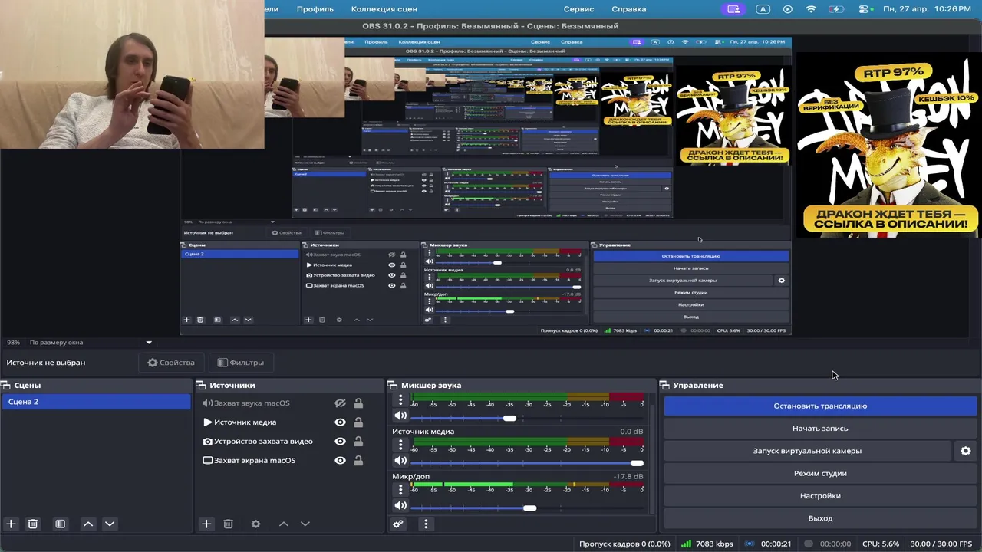Add a new scene with plus icon
The image size is (982, 552).
click(11, 524)
